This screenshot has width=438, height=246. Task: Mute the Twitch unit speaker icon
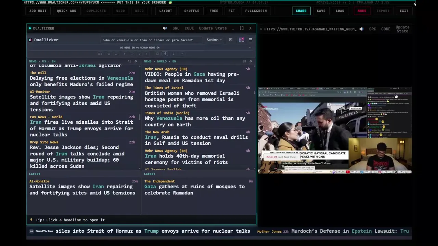[x=361, y=29]
